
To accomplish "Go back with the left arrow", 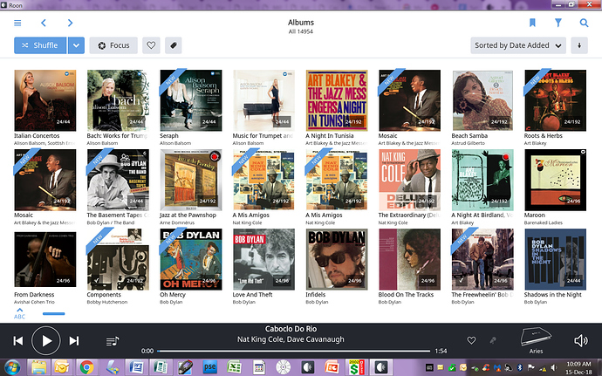I will 44,23.
